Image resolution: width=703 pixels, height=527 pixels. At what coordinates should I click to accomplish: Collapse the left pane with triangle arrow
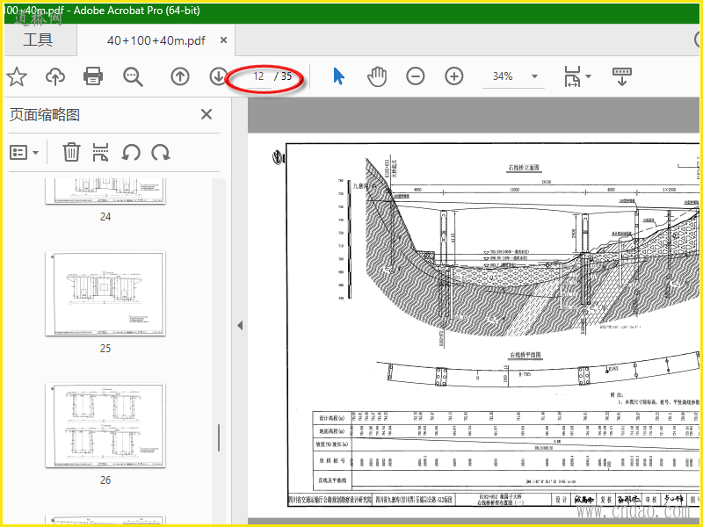point(240,325)
